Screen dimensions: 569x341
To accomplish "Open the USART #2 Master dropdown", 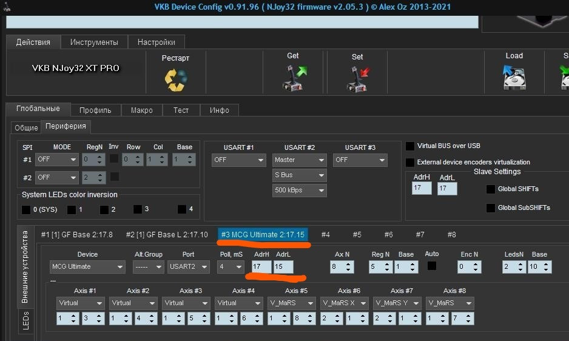I will (x=299, y=160).
